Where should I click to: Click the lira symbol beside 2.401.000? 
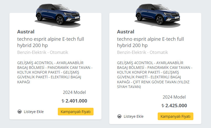(x=63, y=101)
